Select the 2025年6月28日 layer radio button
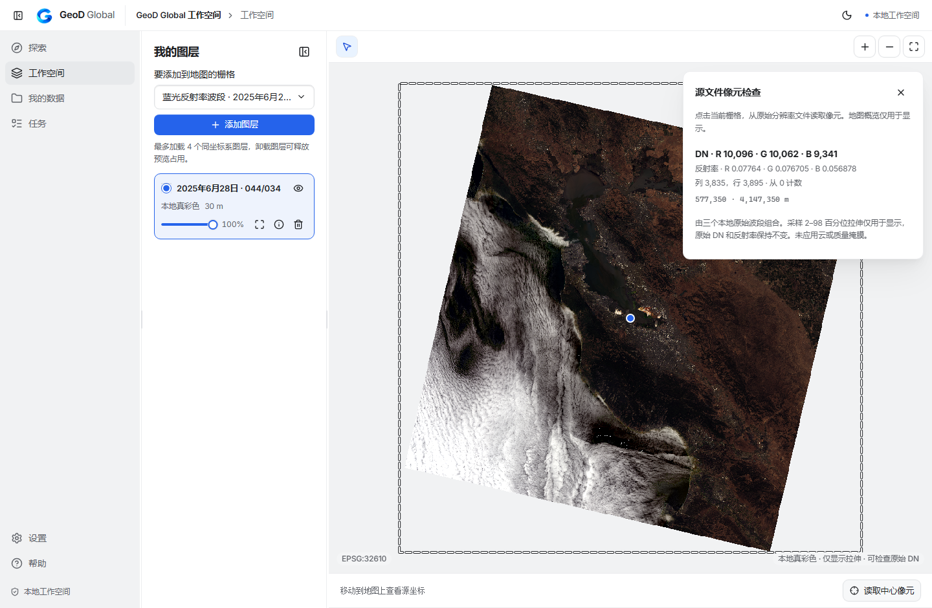Image resolution: width=932 pixels, height=608 pixels. [166, 188]
